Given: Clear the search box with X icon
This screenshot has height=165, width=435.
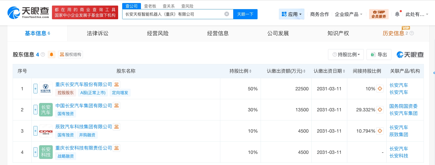Looking at the screenshot, I should 227,14.
